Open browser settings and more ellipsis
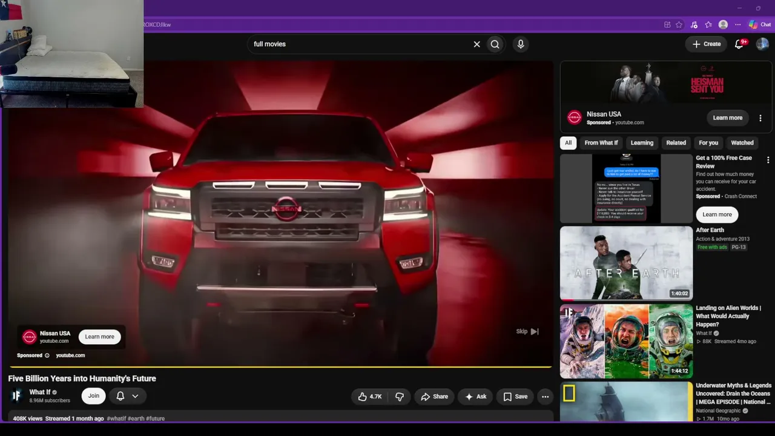775x436 pixels. [x=737, y=25]
